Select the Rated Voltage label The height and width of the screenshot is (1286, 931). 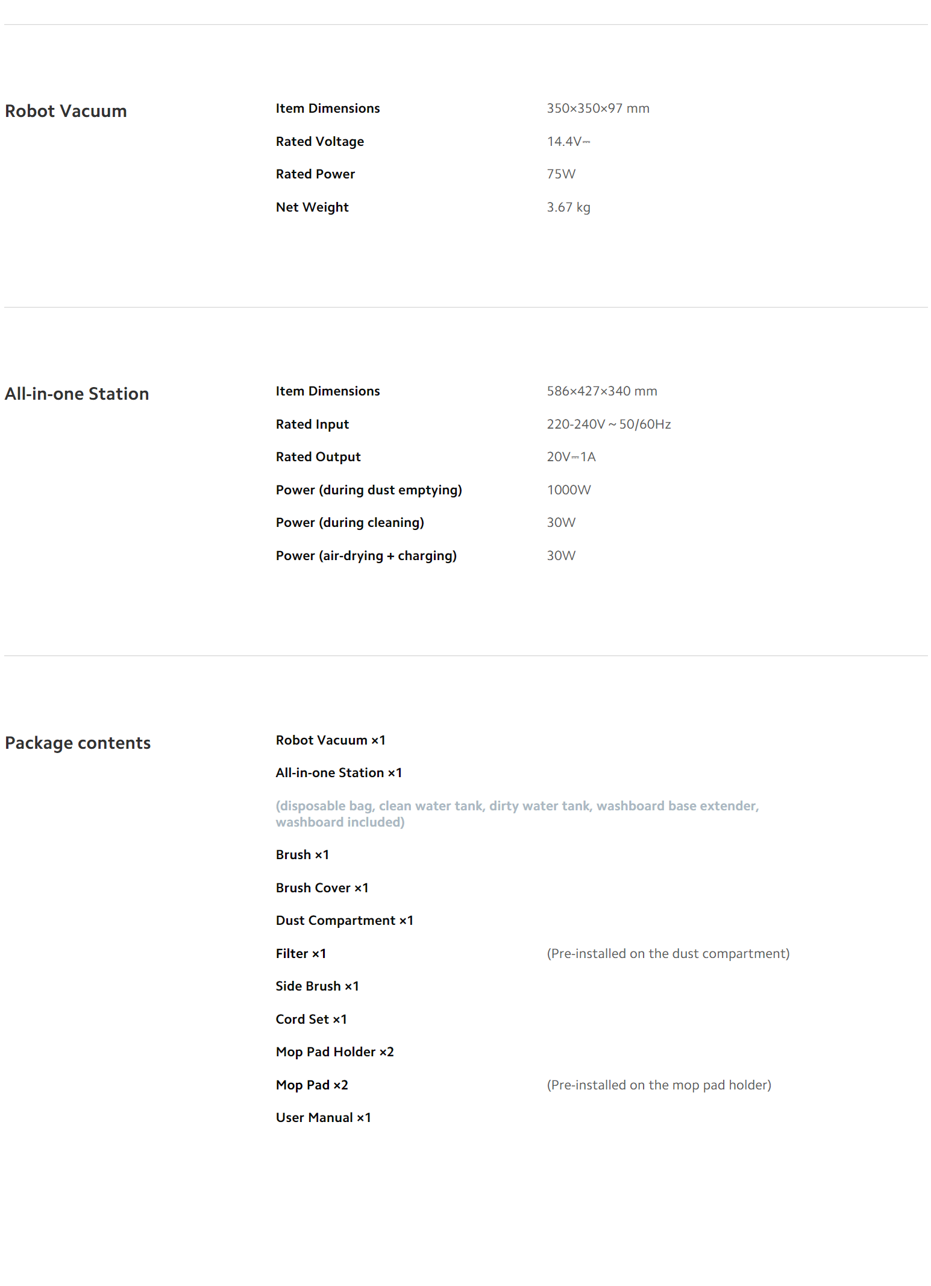319,141
